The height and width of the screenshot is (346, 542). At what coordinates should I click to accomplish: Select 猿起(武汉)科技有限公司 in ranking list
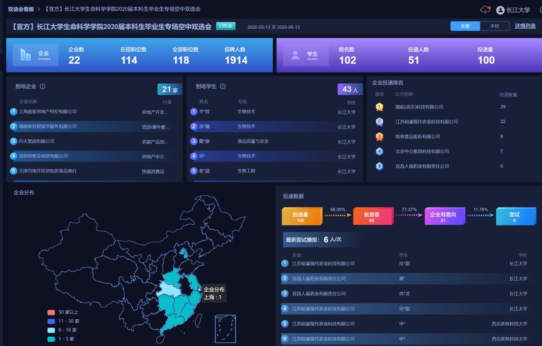pyautogui.click(x=419, y=107)
